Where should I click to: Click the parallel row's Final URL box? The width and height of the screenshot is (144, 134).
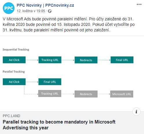50,82
